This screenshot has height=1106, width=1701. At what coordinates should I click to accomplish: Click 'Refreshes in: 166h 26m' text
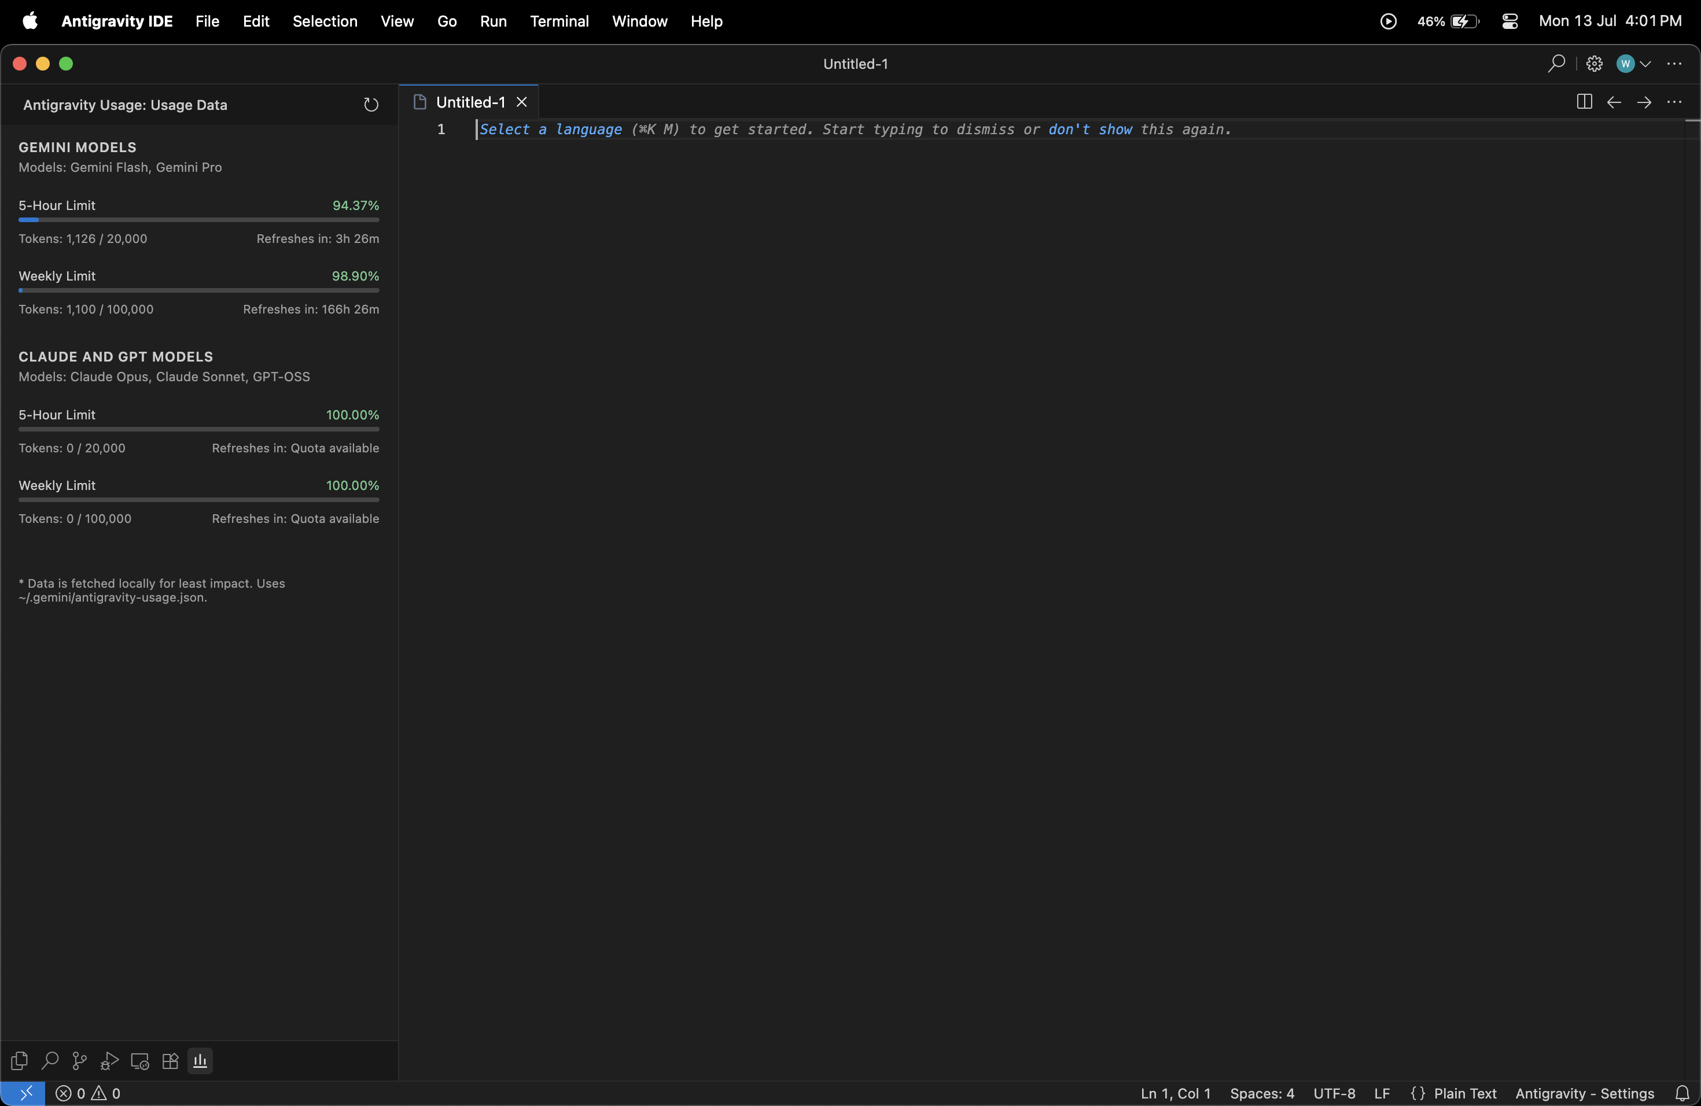pyautogui.click(x=311, y=309)
